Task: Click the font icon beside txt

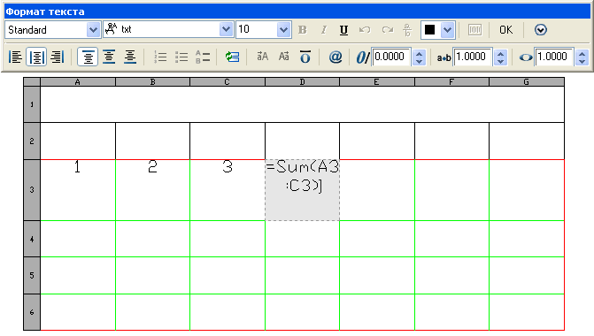Action: (x=111, y=29)
